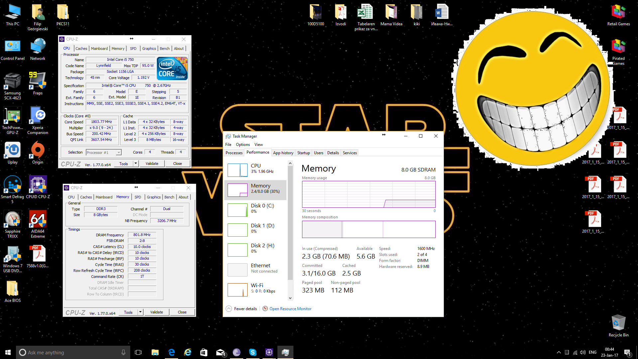Click Close button in the top CPU-Z window
638x359 pixels.
pyautogui.click(x=177, y=164)
